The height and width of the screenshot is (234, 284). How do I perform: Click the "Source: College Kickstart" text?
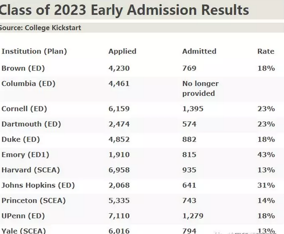coord(40,28)
